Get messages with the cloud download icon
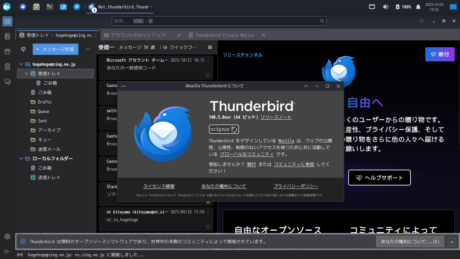Image resolution: width=460 pixels, height=259 pixels. (23, 49)
